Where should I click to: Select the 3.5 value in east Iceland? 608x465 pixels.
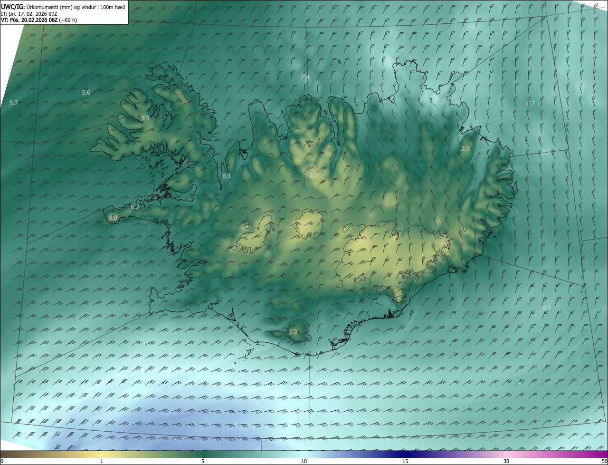click(x=465, y=148)
